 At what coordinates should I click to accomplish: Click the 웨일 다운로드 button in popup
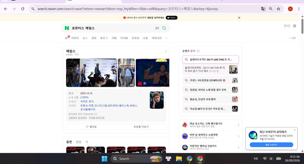point(271,145)
